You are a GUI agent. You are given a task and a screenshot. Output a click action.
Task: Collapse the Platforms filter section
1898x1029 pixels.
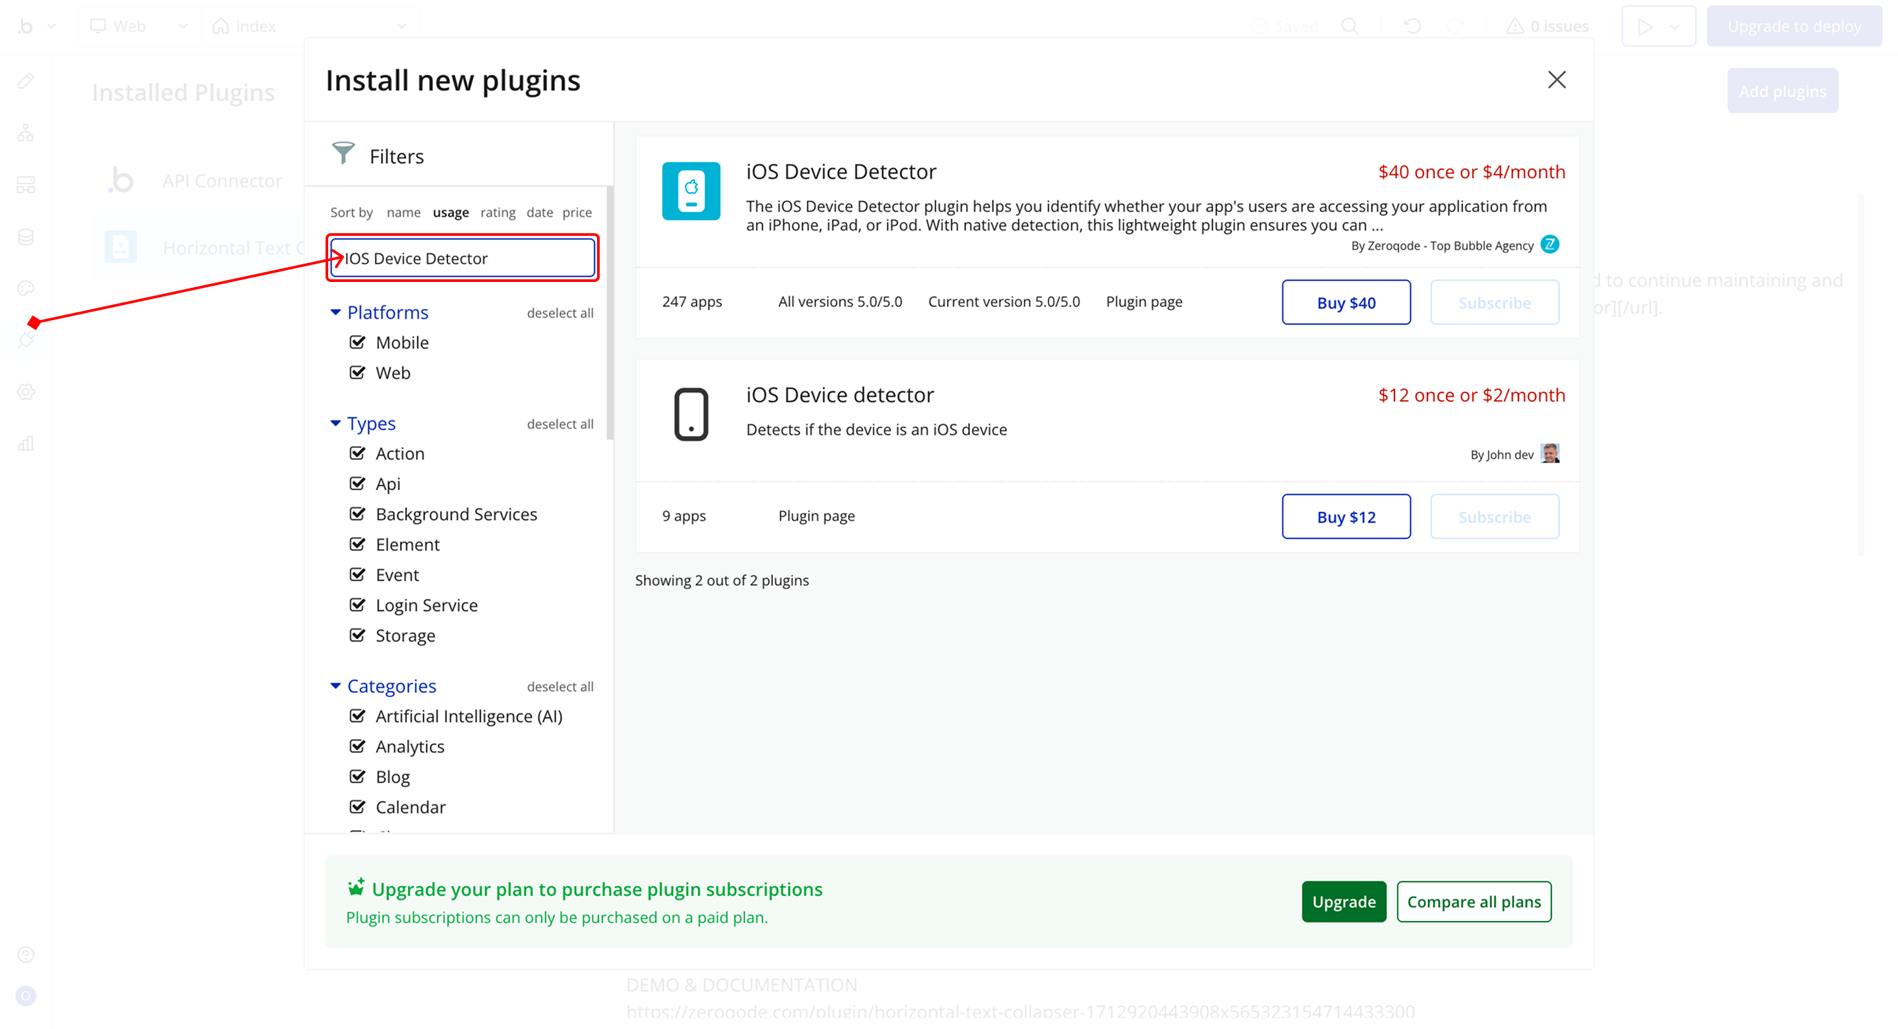(335, 312)
